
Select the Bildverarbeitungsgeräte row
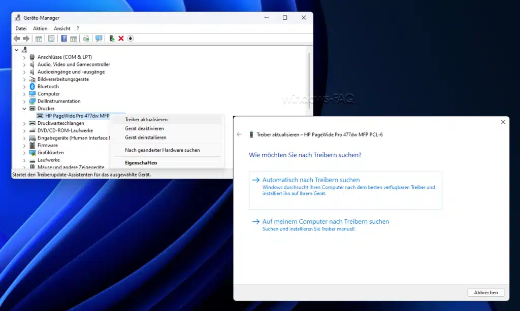63,79
